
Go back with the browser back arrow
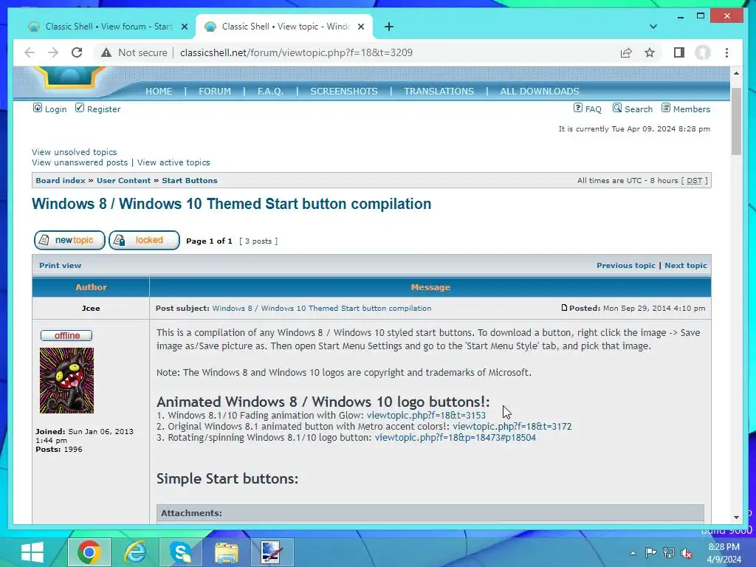click(x=30, y=52)
